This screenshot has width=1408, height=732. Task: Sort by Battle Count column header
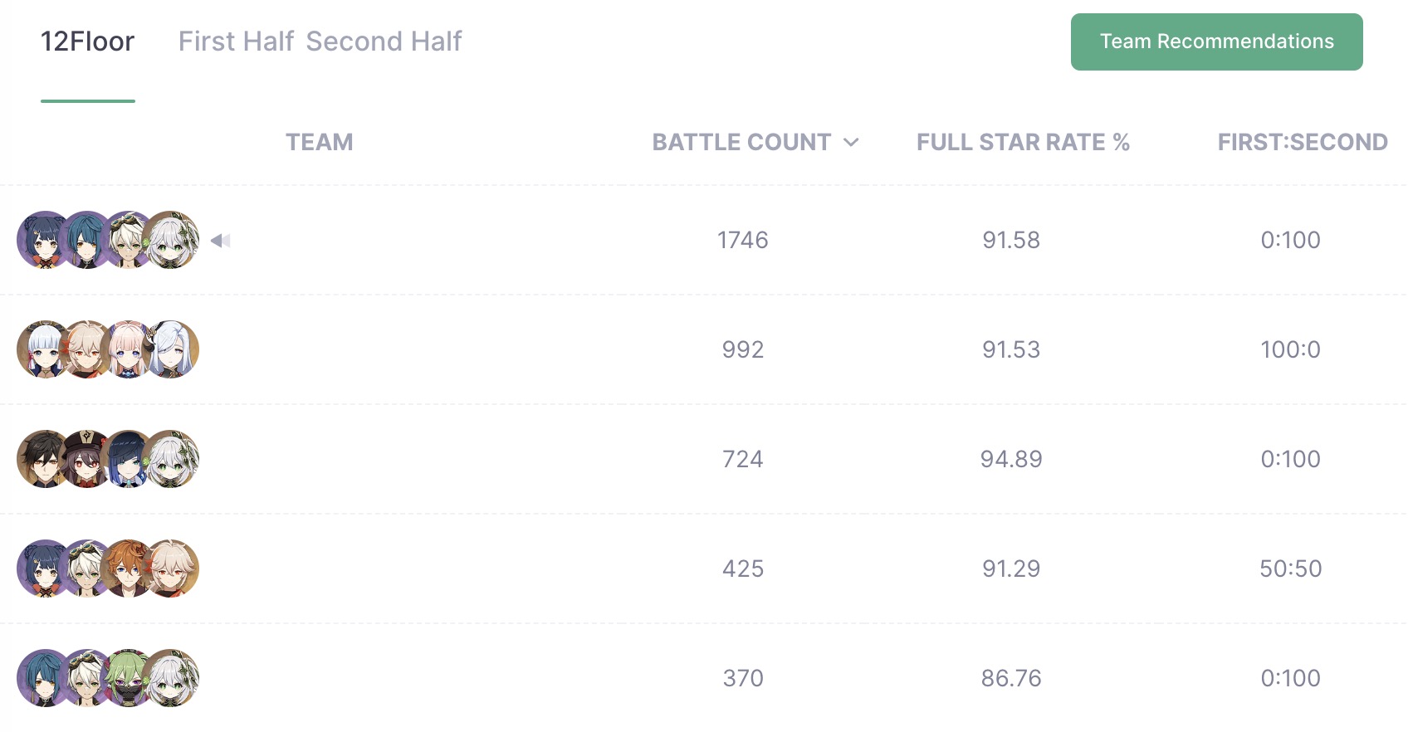(x=741, y=143)
